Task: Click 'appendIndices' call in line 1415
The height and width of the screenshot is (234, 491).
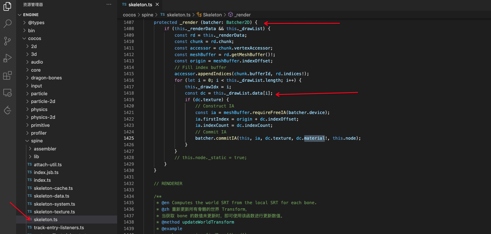Action: click(x=215, y=74)
